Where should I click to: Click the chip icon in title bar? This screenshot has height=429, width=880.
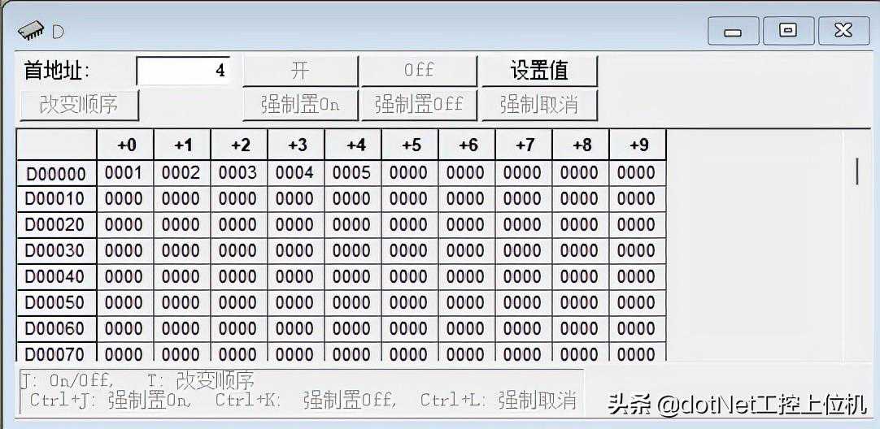(33, 32)
